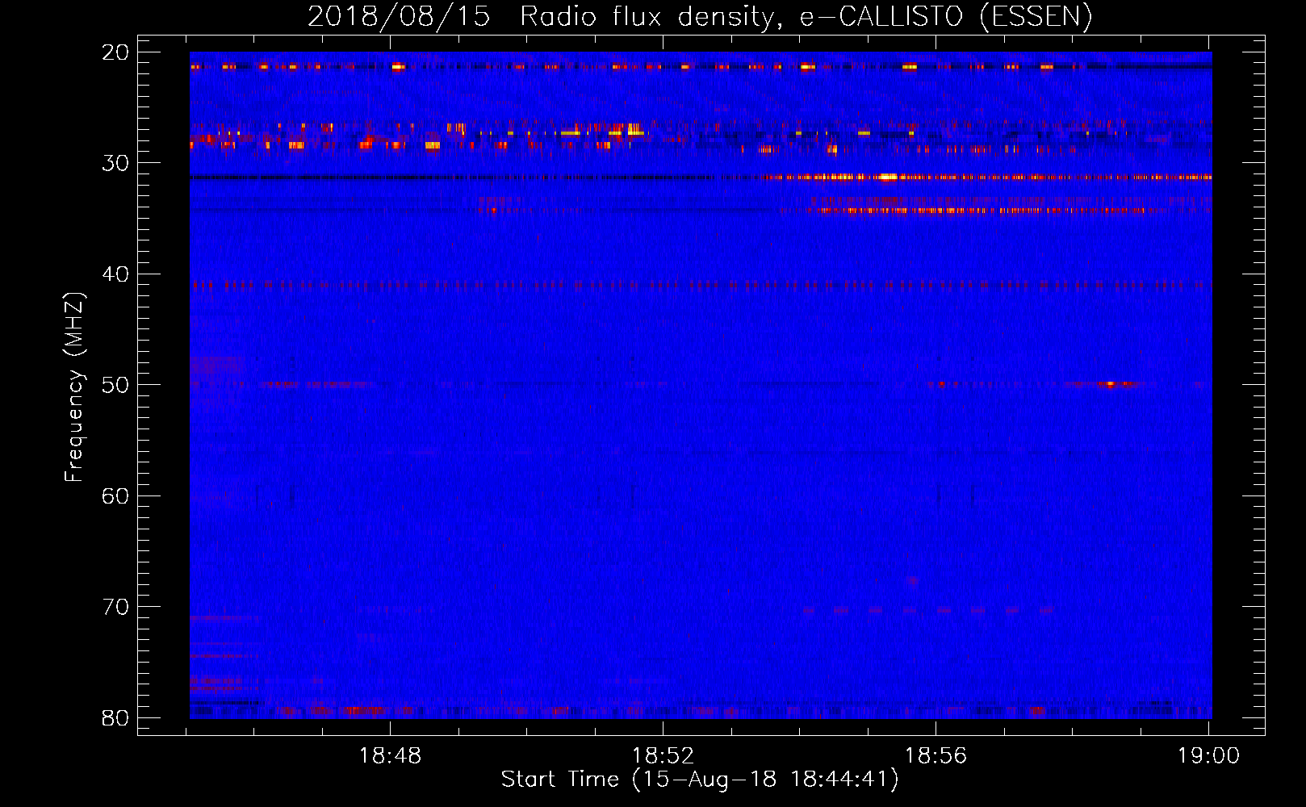Viewport: 1306px width, 807px height.
Task: Click the 80 frequency tick label
Action: pyautogui.click(x=115, y=717)
